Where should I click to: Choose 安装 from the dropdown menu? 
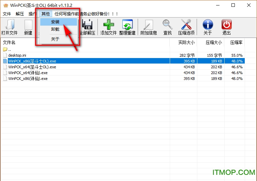59,22
